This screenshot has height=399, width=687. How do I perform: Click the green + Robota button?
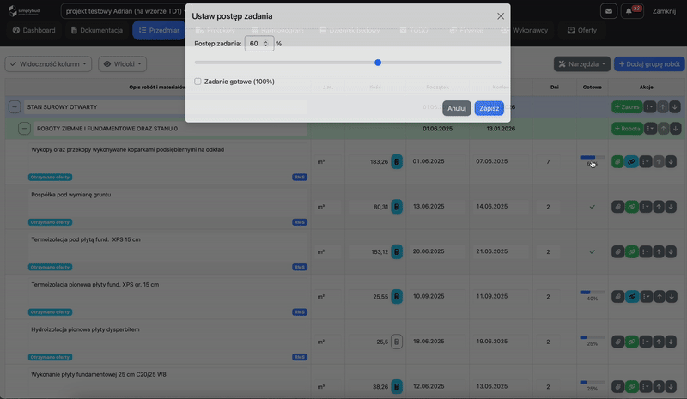point(628,129)
